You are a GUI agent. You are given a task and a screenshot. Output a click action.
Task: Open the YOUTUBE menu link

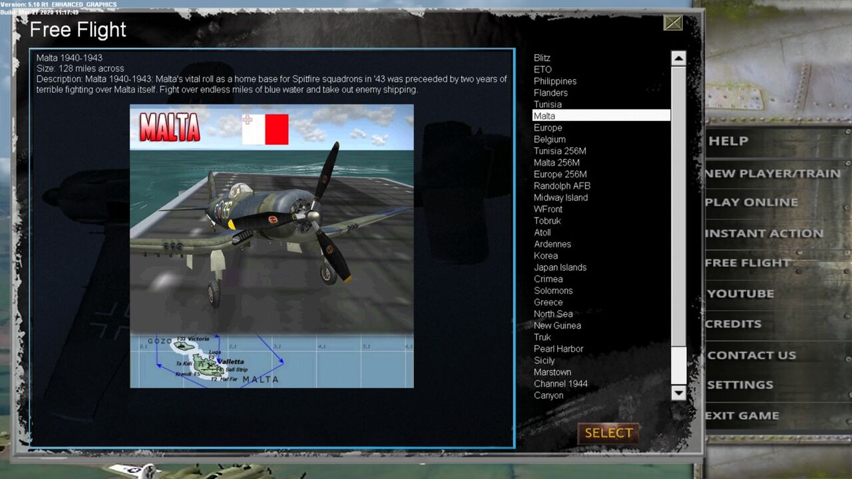pos(741,293)
